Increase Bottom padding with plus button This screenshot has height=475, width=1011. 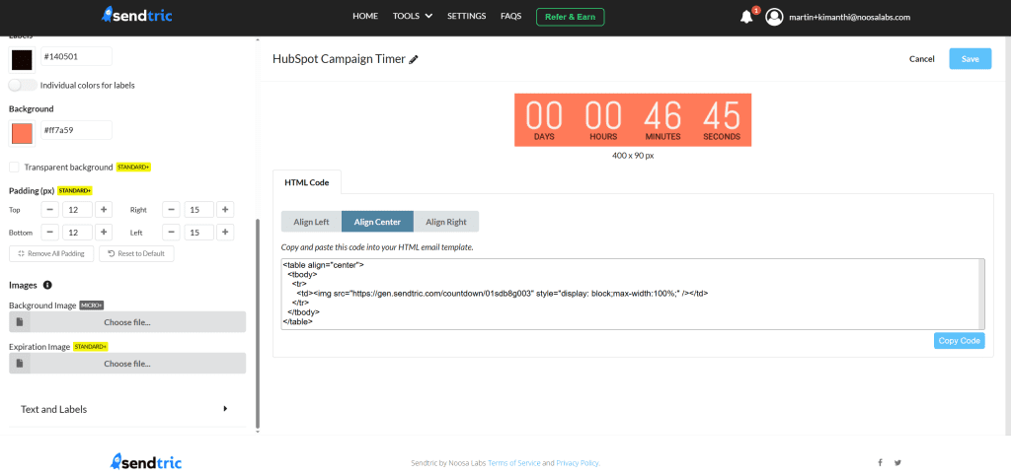[103, 233]
